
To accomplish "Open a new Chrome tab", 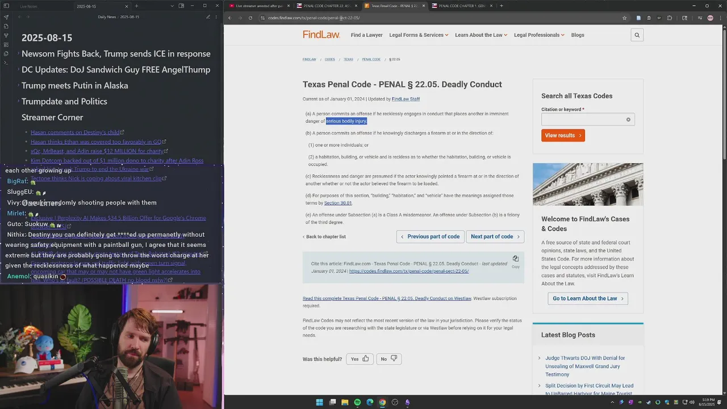I will 501,6.
